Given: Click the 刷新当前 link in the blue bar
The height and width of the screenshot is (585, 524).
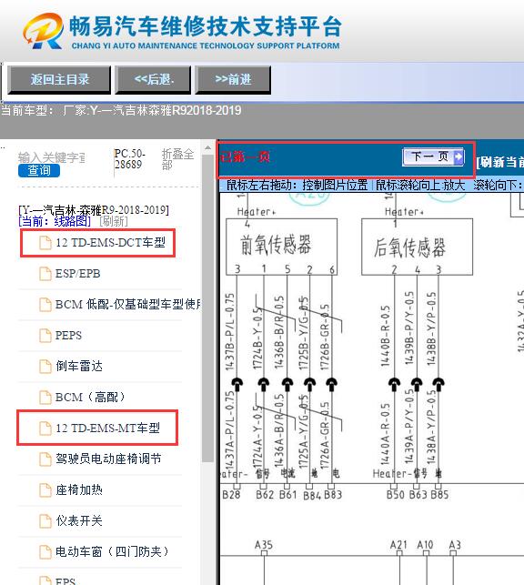Looking at the screenshot, I should 499,162.
